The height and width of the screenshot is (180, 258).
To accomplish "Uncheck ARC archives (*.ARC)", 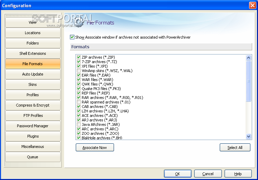I will click(x=79, y=129).
